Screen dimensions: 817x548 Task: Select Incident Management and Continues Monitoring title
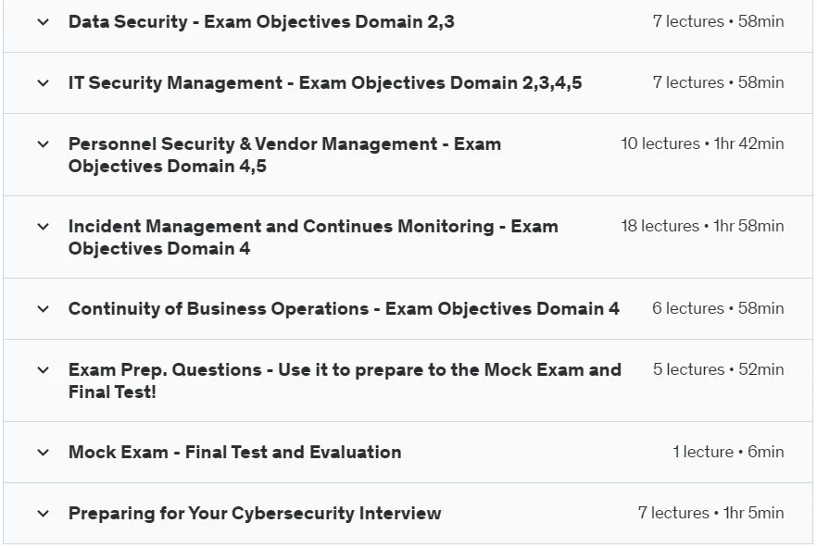tap(313, 237)
